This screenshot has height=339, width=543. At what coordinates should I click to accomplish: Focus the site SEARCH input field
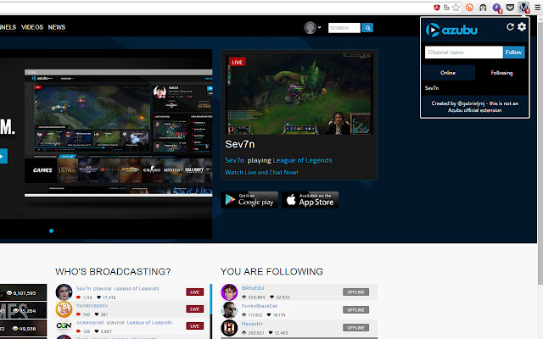pyautogui.click(x=344, y=28)
